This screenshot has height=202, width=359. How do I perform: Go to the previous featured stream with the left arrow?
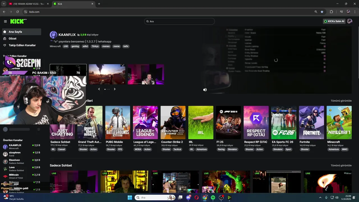(x=99, y=89)
